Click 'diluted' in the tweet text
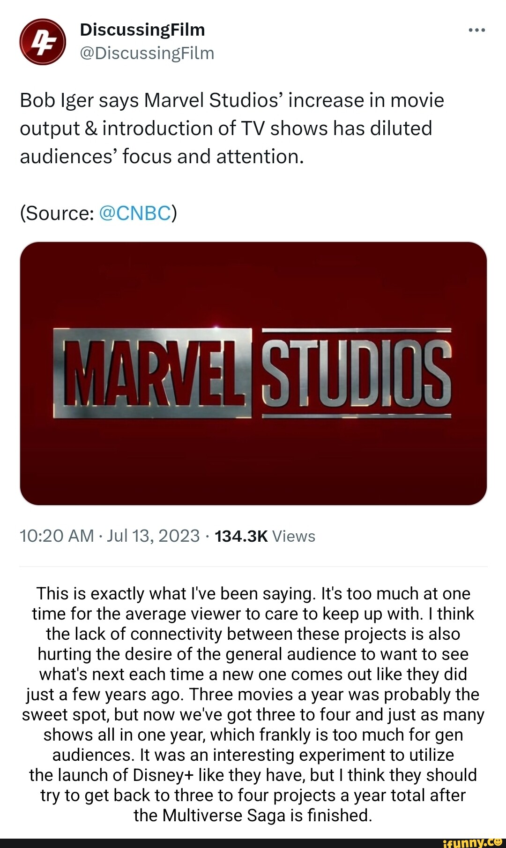 [401, 129]
